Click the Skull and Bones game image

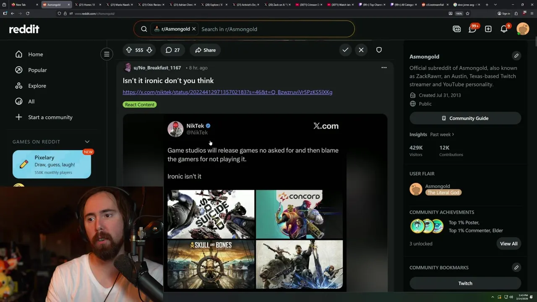coord(211,264)
